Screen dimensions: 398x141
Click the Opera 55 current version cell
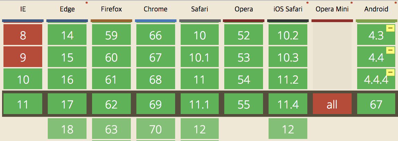point(244,104)
